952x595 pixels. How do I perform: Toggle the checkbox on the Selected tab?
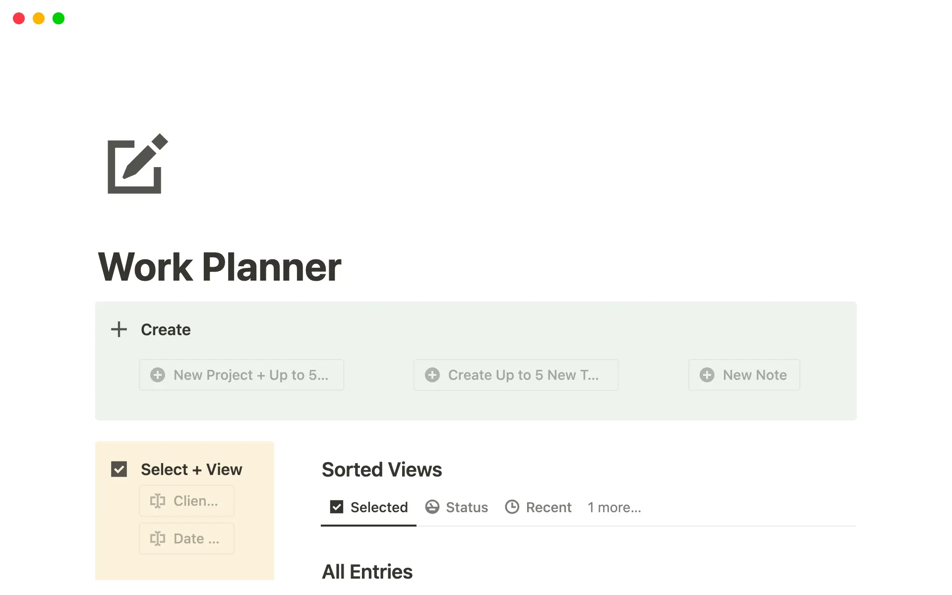point(337,507)
